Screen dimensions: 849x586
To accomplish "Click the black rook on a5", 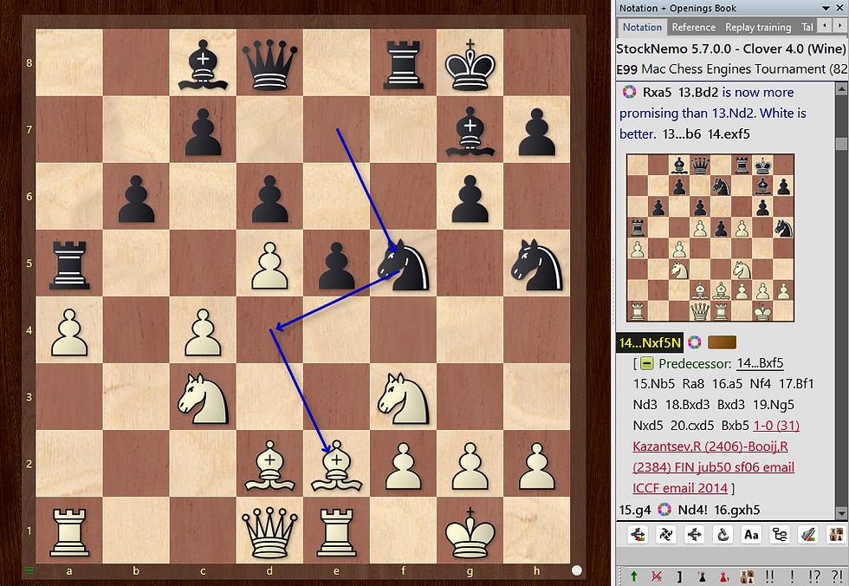I will click(x=68, y=264).
